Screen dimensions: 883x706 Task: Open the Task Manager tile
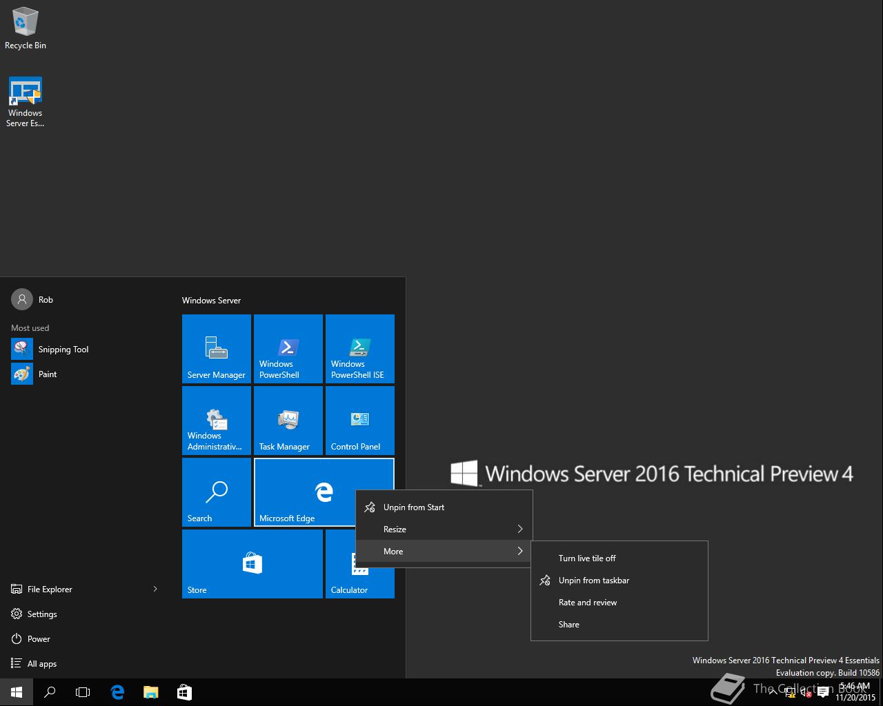(x=288, y=420)
